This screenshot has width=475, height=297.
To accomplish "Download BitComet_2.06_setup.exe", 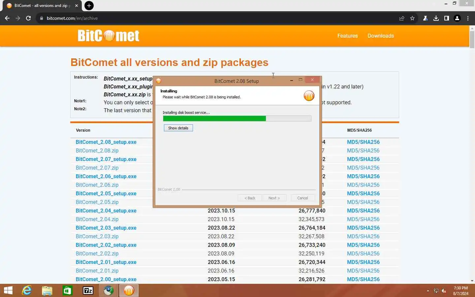I will coord(106,176).
